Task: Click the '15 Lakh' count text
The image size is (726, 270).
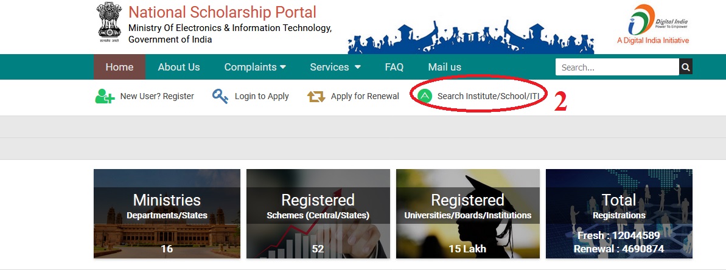Action: tap(467, 249)
